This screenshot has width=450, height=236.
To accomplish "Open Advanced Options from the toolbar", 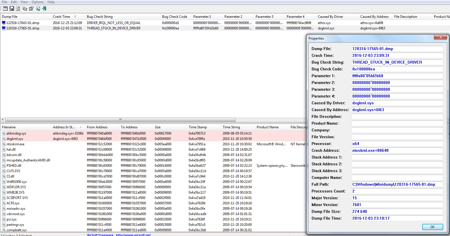I will pos(5,8).
